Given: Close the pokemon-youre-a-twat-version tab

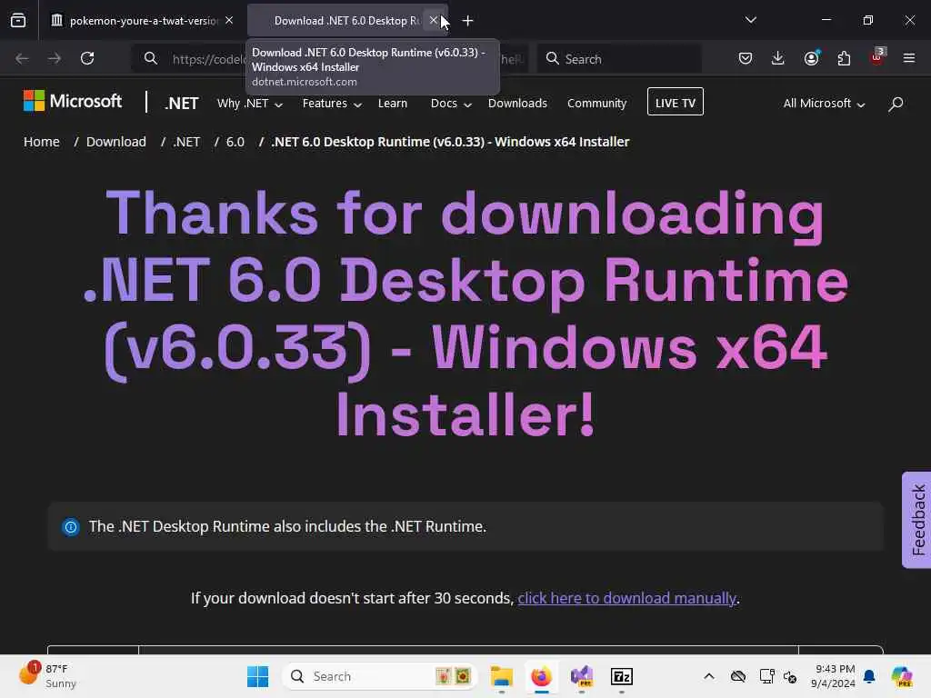Looking at the screenshot, I should click(x=229, y=20).
